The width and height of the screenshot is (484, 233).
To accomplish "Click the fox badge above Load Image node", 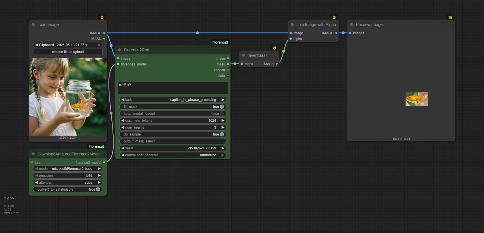I will pos(102,17).
